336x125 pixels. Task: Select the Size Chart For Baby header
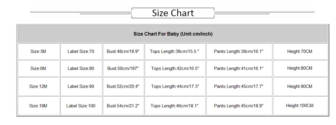point(173,34)
